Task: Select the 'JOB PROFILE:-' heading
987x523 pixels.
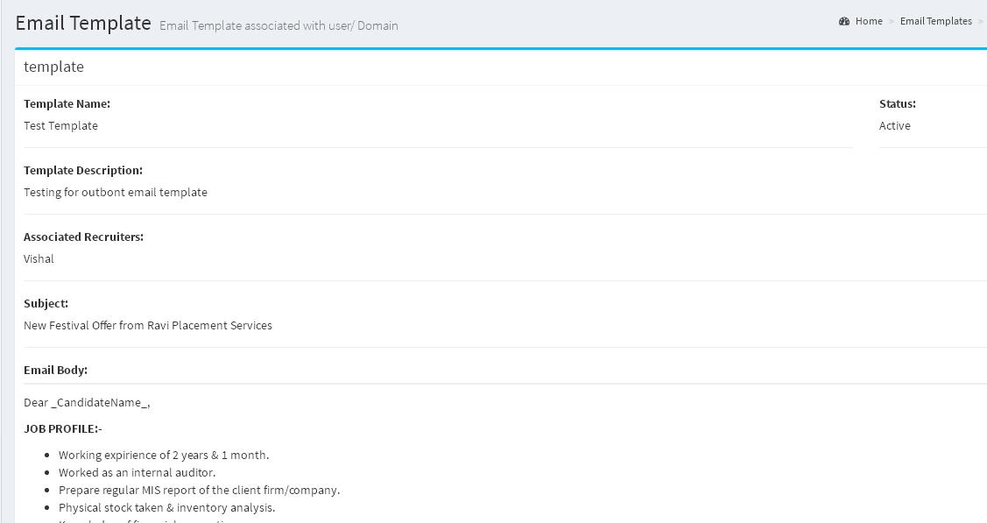Action: pyautogui.click(x=63, y=429)
